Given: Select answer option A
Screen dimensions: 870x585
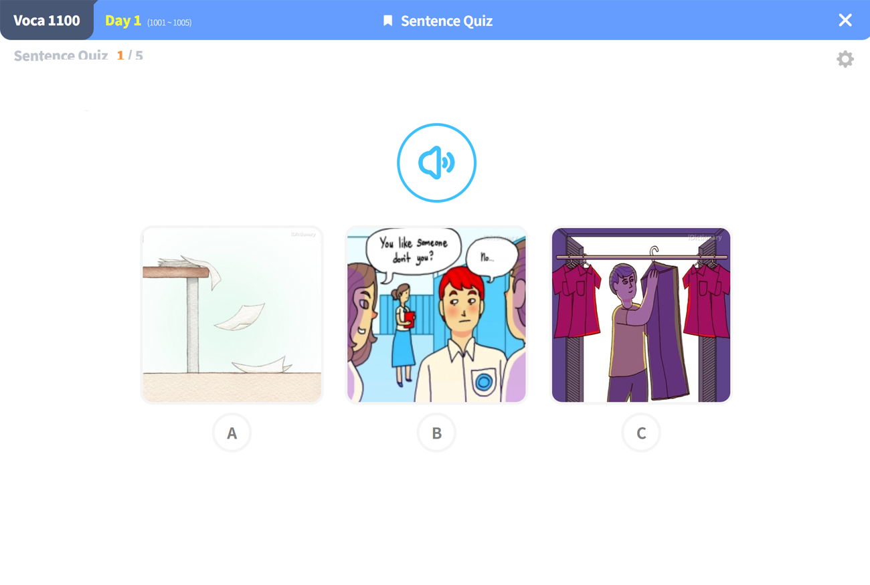Looking at the screenshot, I should click(x=232, y=433).
